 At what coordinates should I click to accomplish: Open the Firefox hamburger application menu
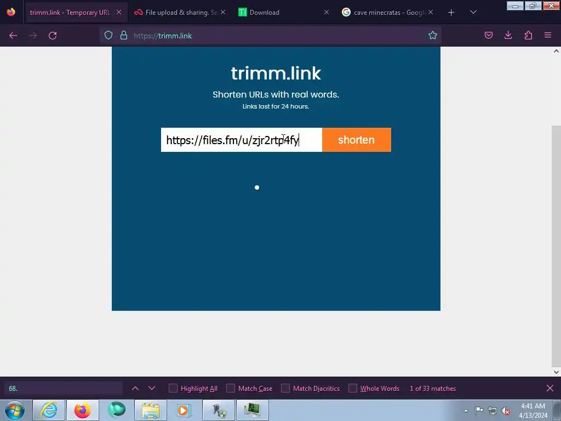coord(548,35)
